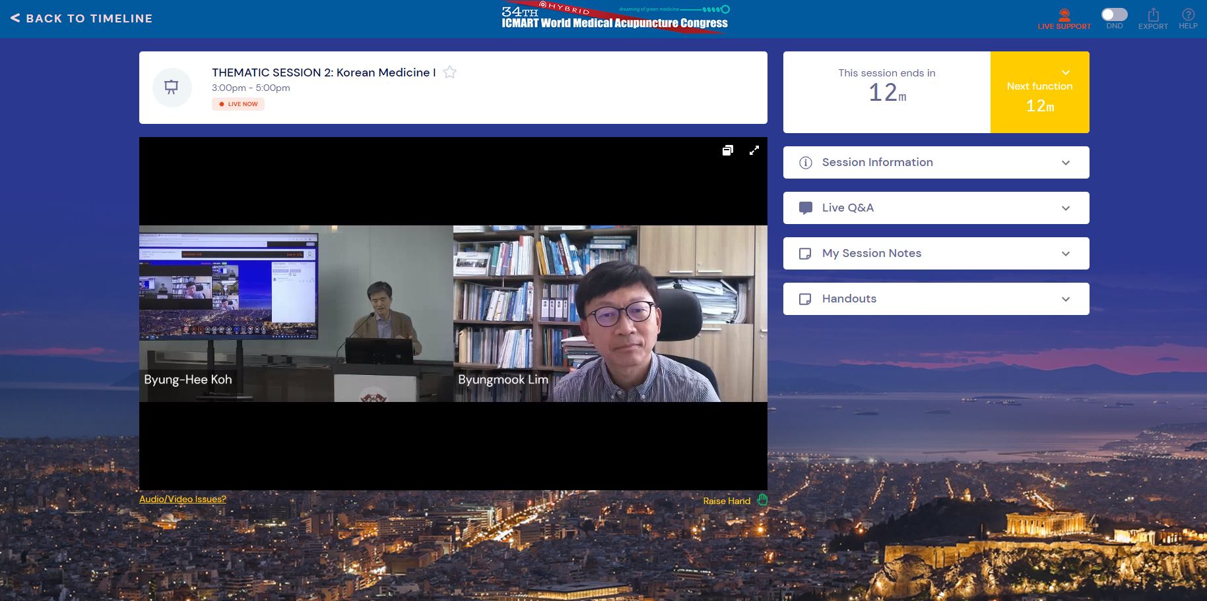
Task: Toggle the DND switch
Action: pos(1114,14)
